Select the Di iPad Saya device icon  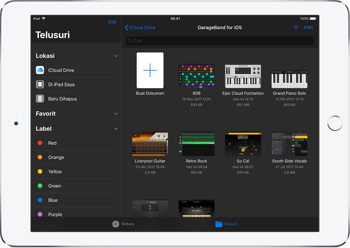point(40,84)
